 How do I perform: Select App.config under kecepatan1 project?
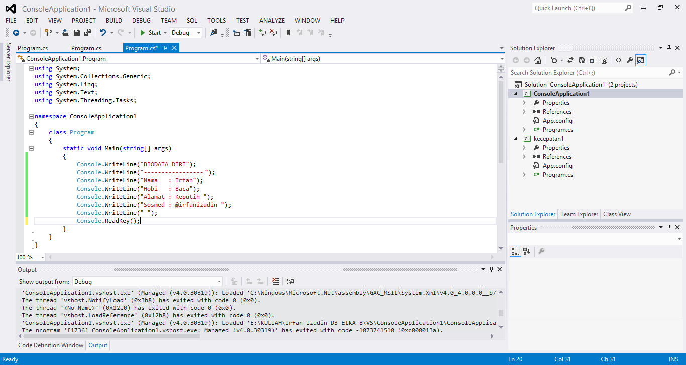tap(557, 166)
